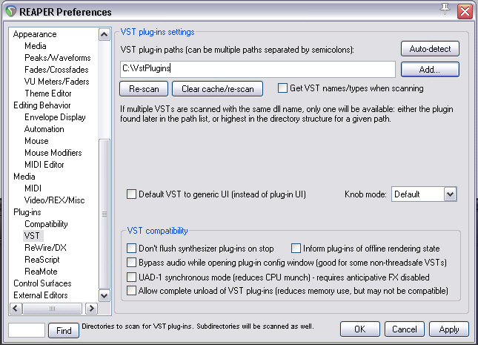
Task: Click tree scrollbar down arrow
Action: (x=104, y=295)
